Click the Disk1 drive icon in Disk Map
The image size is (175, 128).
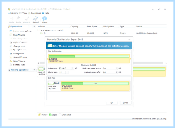(51, 83)
